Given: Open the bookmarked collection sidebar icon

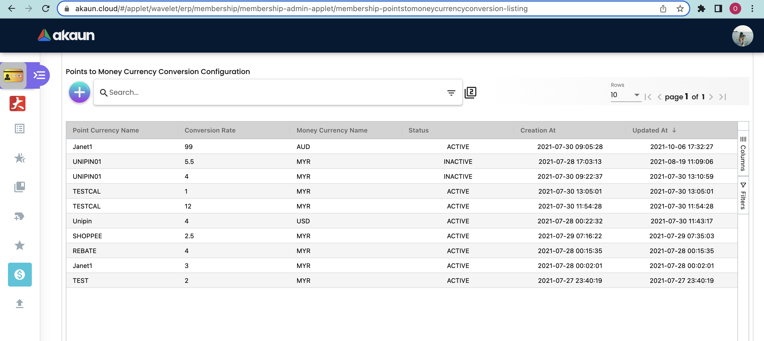Looking at the screenshot, I should tap(20, 187).
